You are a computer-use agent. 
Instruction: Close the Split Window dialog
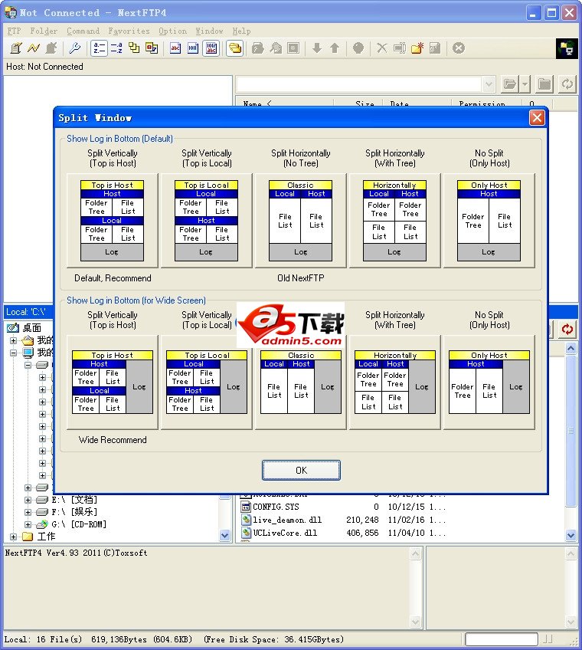[x=537, y=117]
